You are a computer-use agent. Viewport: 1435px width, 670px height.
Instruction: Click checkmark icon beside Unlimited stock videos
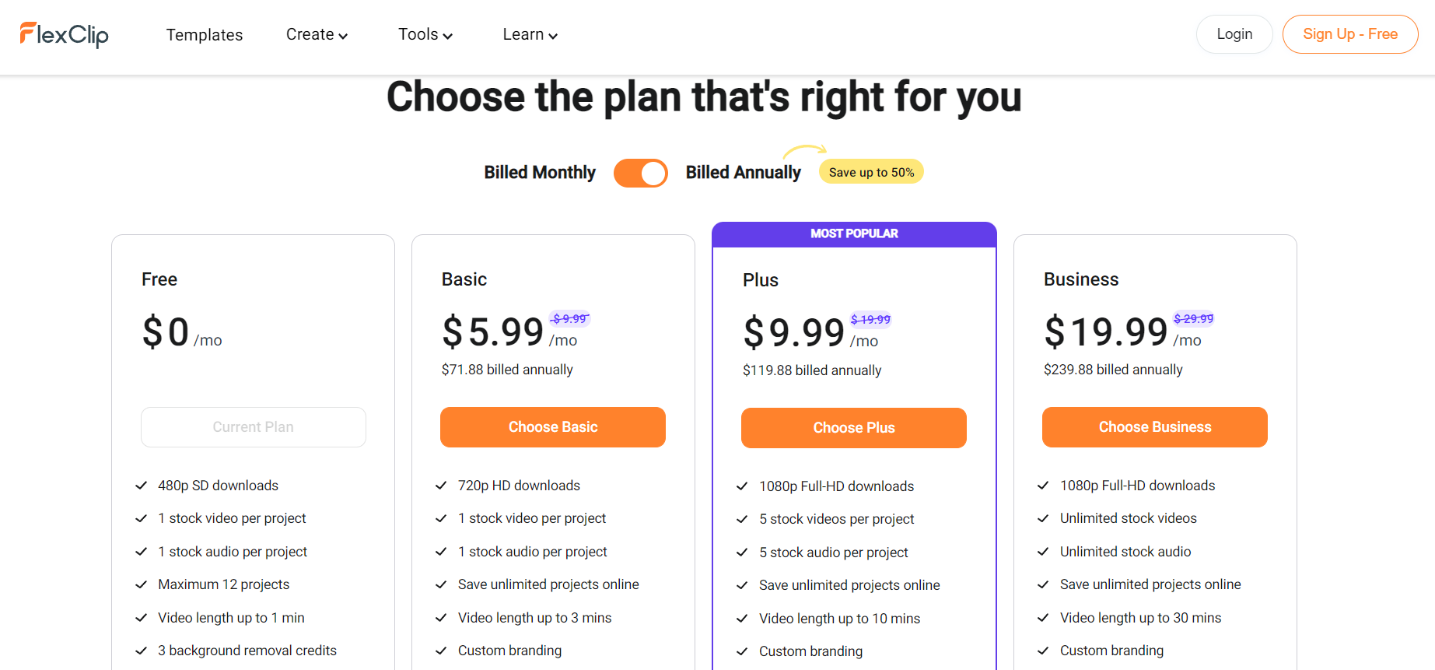tap(1043, 518)
